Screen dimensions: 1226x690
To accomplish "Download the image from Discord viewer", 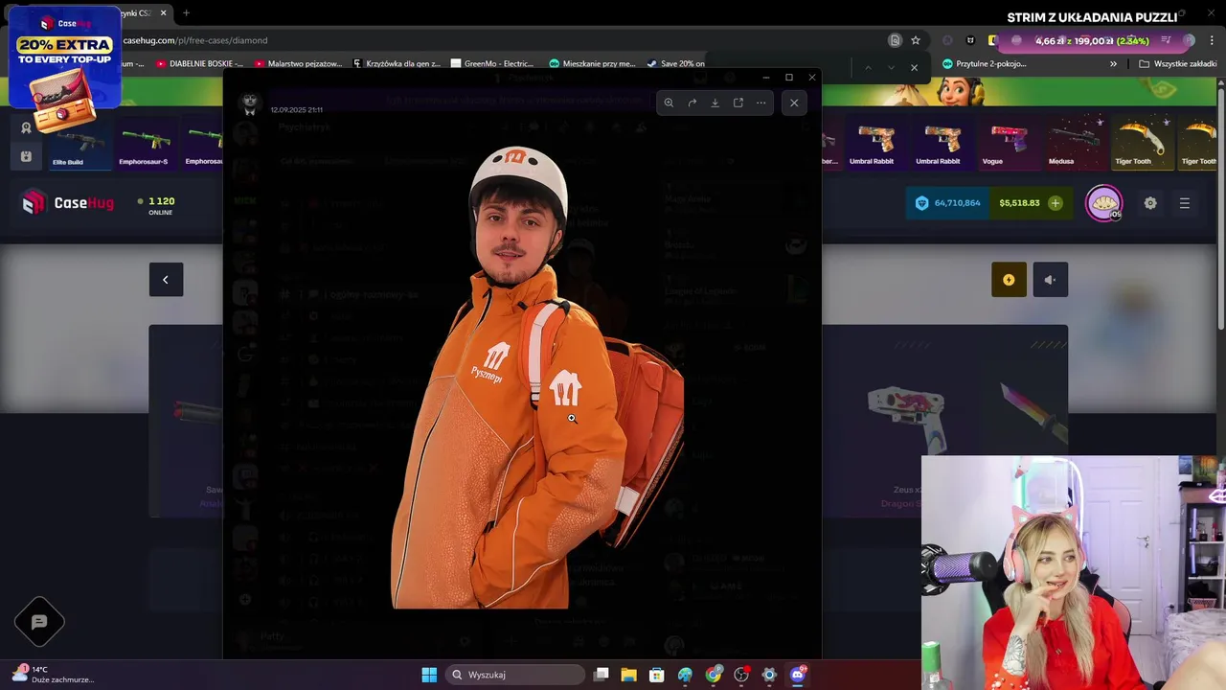I will pyautogui.click(x=715, y=103).
